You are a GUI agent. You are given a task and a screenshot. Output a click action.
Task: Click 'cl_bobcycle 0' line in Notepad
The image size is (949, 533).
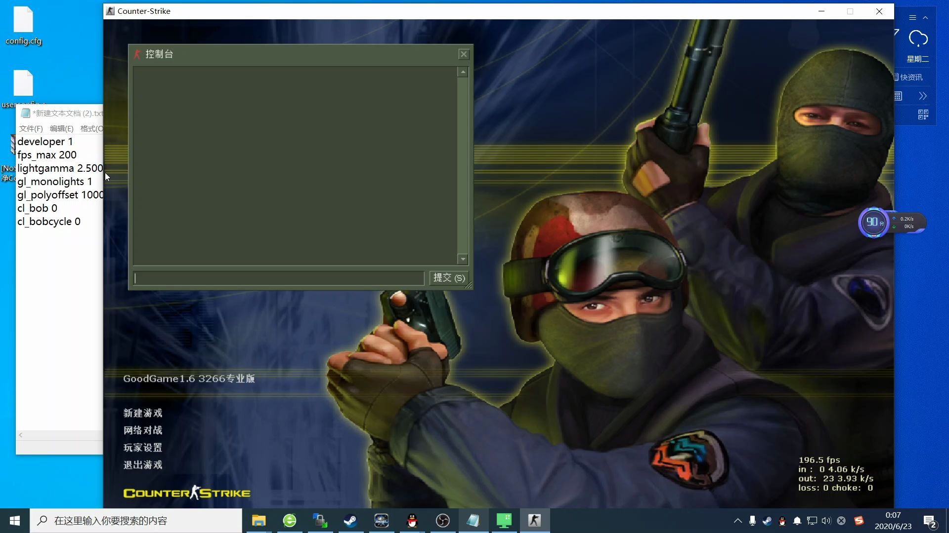49,222
